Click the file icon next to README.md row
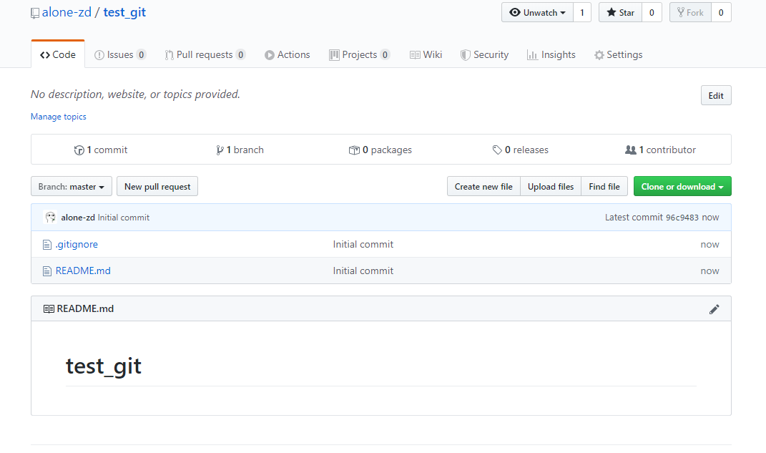Image resolution: width=766 pixels, height=453 pixels. click(x=47, y=271)
